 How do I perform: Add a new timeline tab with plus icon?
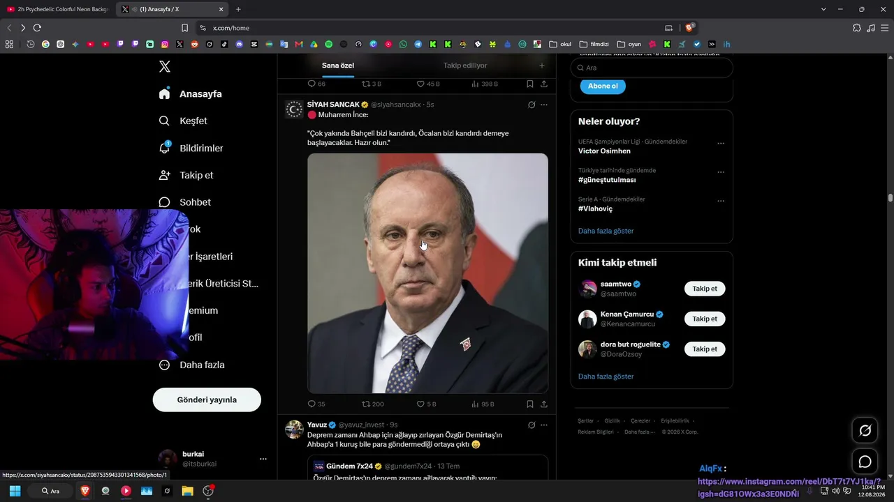pyautogui.click(x=541, y=66)
